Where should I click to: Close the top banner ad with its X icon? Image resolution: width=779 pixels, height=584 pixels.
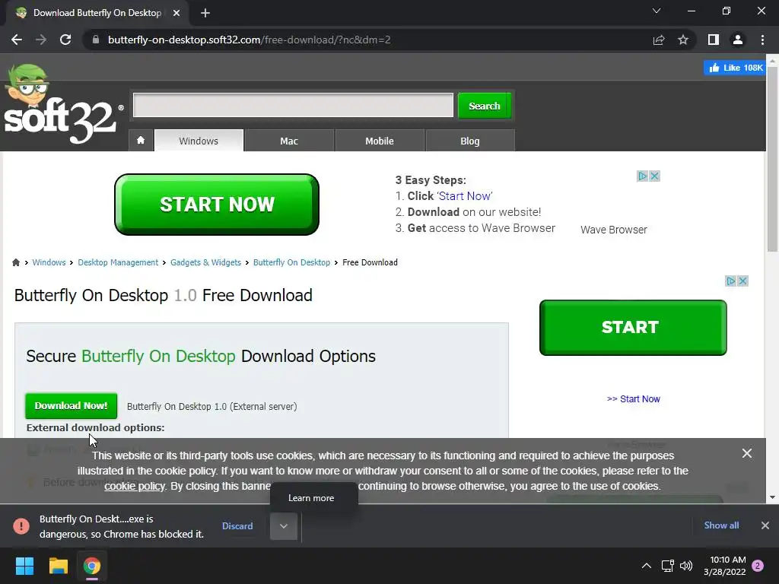(655, 176)
